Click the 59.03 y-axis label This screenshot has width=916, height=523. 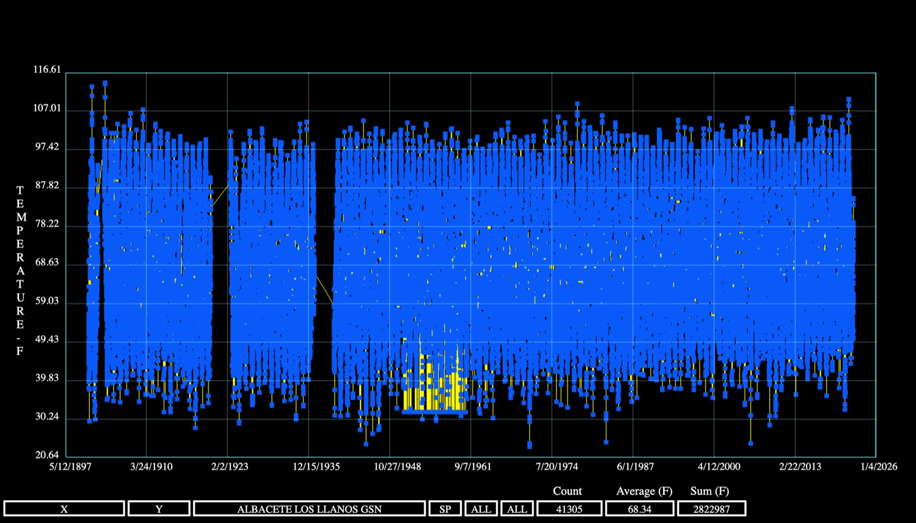47,300
